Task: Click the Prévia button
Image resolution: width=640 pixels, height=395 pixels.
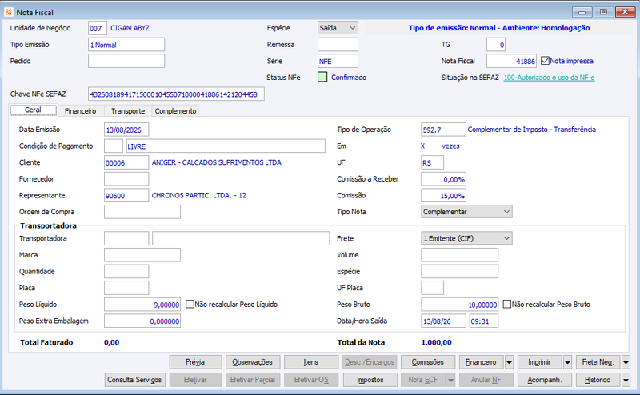Action: [x=195, y=362]
